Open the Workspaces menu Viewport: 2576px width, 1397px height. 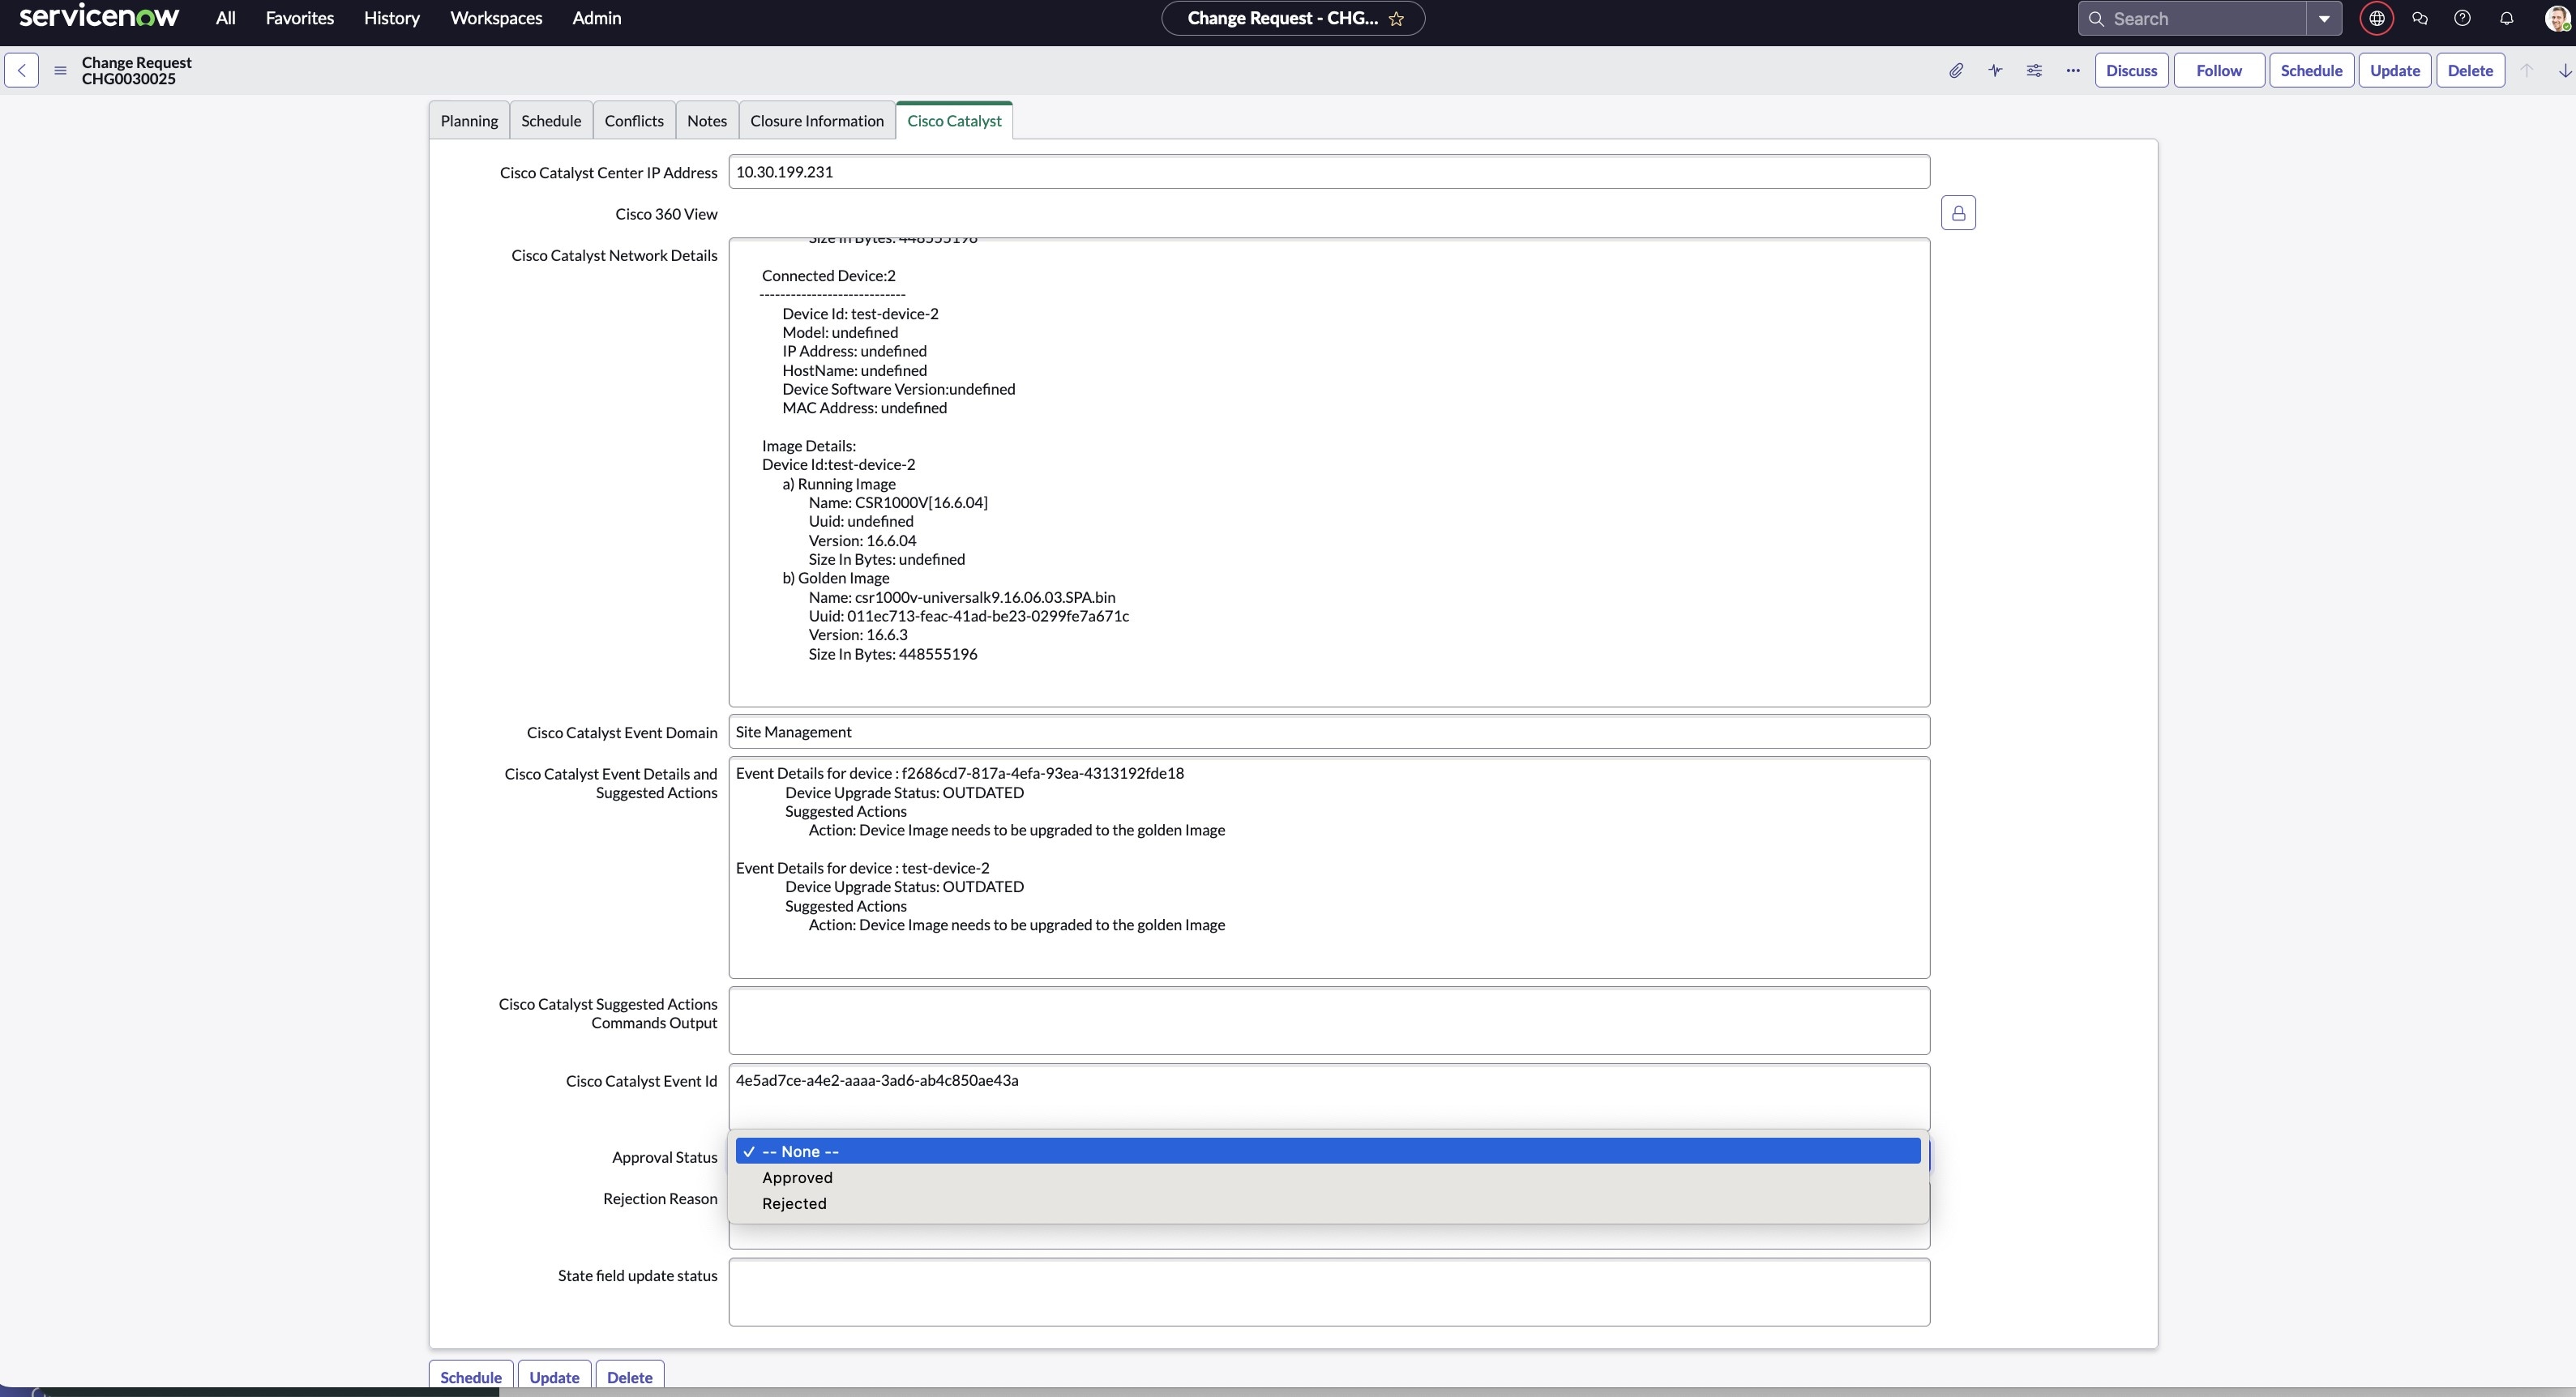tap(496, 18)
